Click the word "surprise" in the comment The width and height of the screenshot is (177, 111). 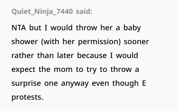pos(26,83)
